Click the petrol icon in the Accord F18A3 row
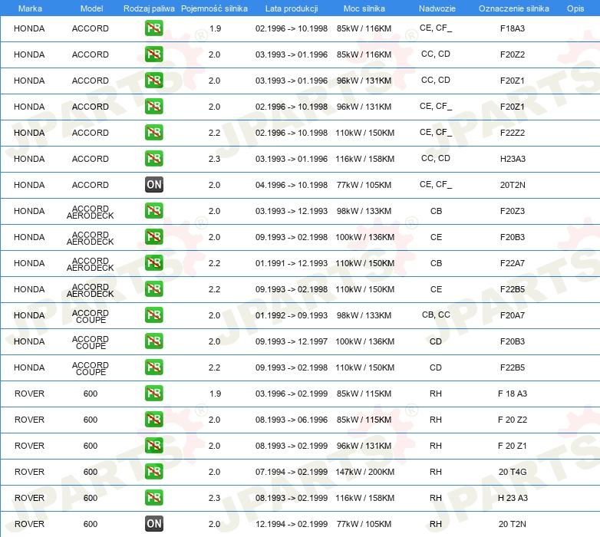The width and height of the screenshot is (600, 537). pos(153,29)
